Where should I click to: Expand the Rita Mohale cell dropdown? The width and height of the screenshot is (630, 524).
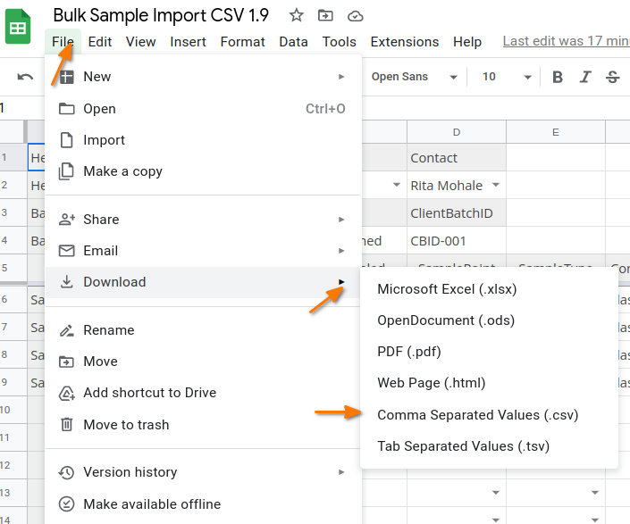[x=496, y=186]
